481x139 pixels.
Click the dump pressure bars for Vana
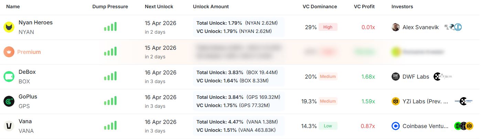[110, 126]
